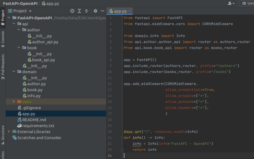Click return info statement on line 23
The height and width of the screenshot is (159, 254).
click(x=144, y=149)
